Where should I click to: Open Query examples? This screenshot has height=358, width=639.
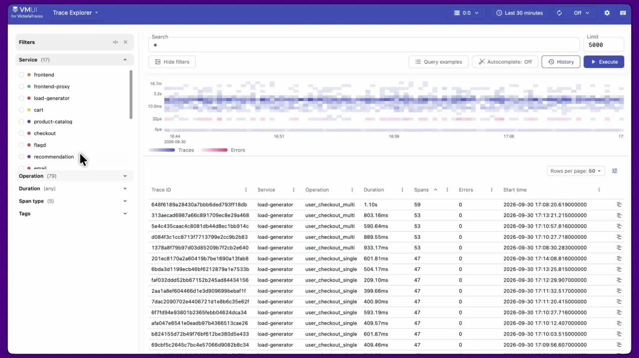point(438,62)
